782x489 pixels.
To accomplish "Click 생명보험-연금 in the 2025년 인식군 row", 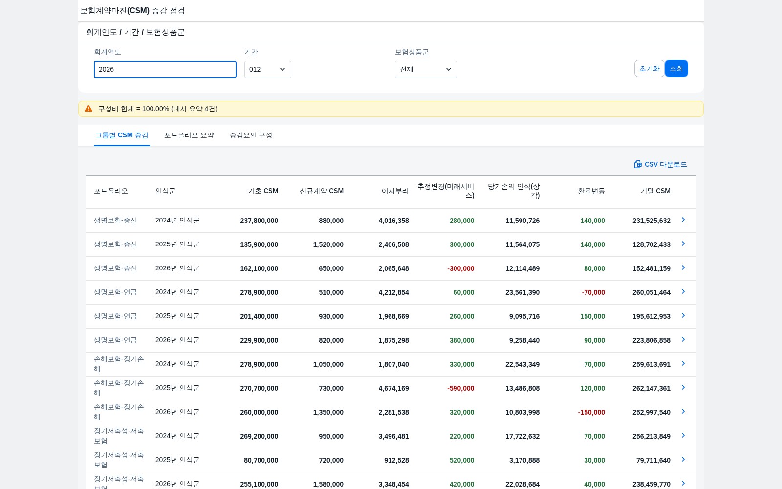I will tap(115, 316).
